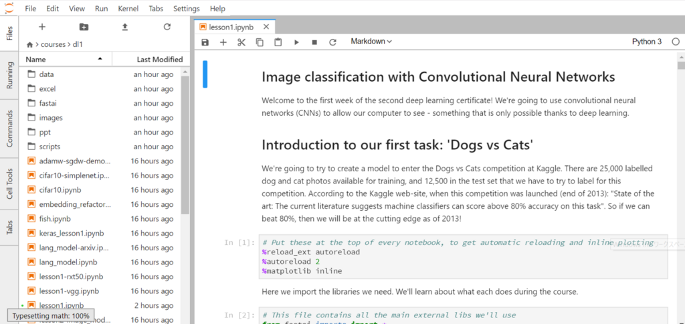This screenshot has width=685, height=324.
Task: Save the notebook using the disk icon
Action: 205,42
